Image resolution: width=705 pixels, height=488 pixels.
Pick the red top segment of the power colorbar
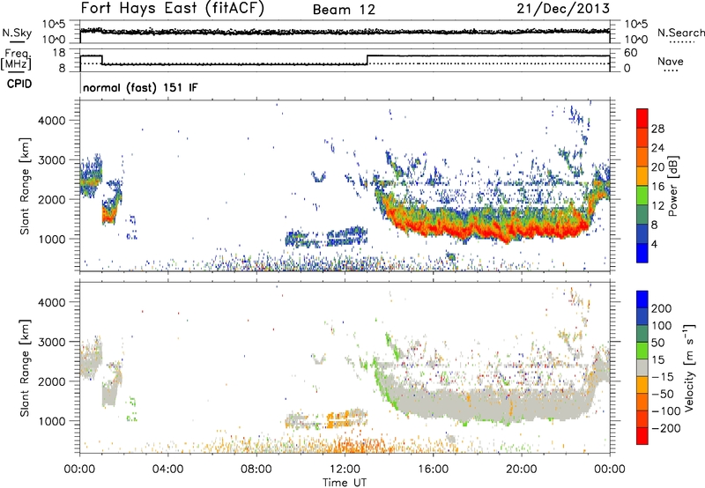tap(642, 119)
